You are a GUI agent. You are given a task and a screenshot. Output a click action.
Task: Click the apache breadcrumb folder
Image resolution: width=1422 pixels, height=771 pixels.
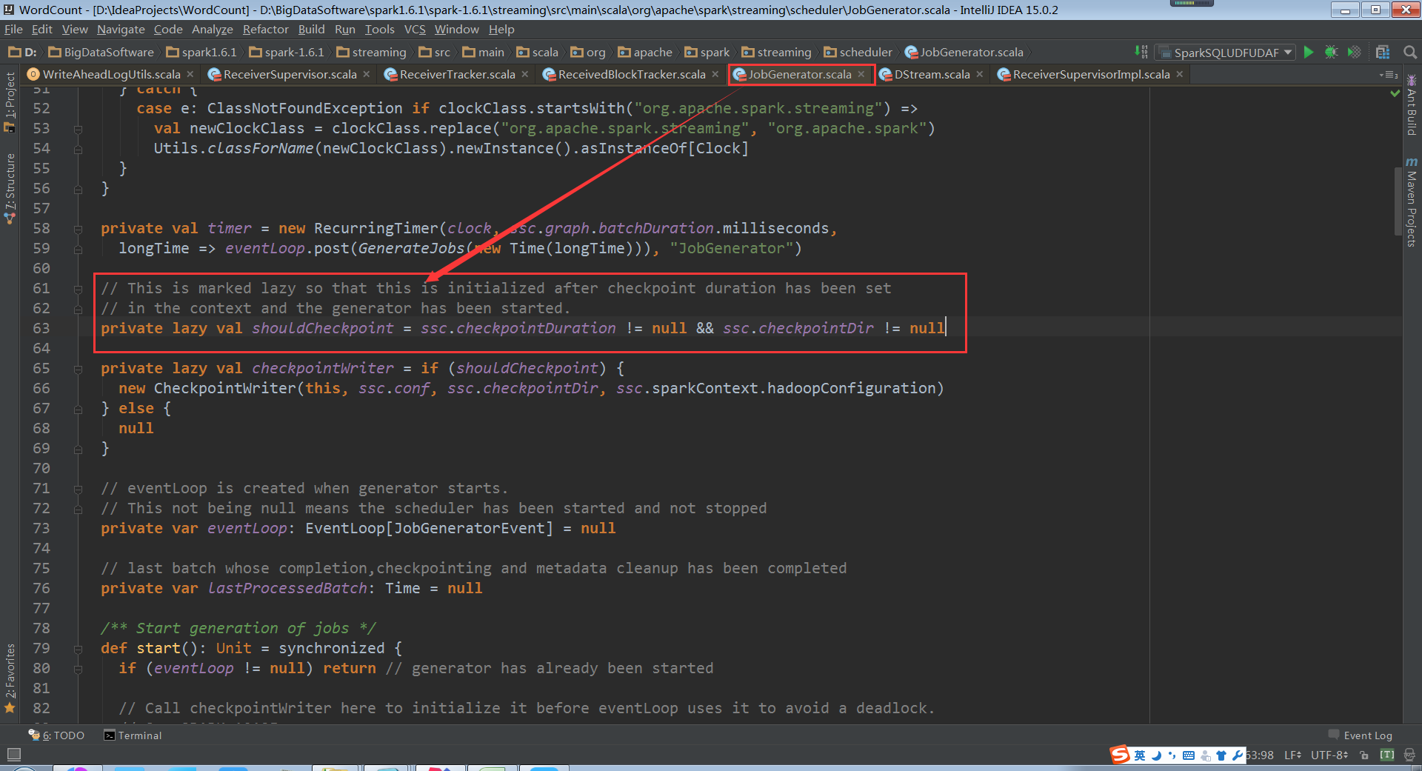coord(645,52)
